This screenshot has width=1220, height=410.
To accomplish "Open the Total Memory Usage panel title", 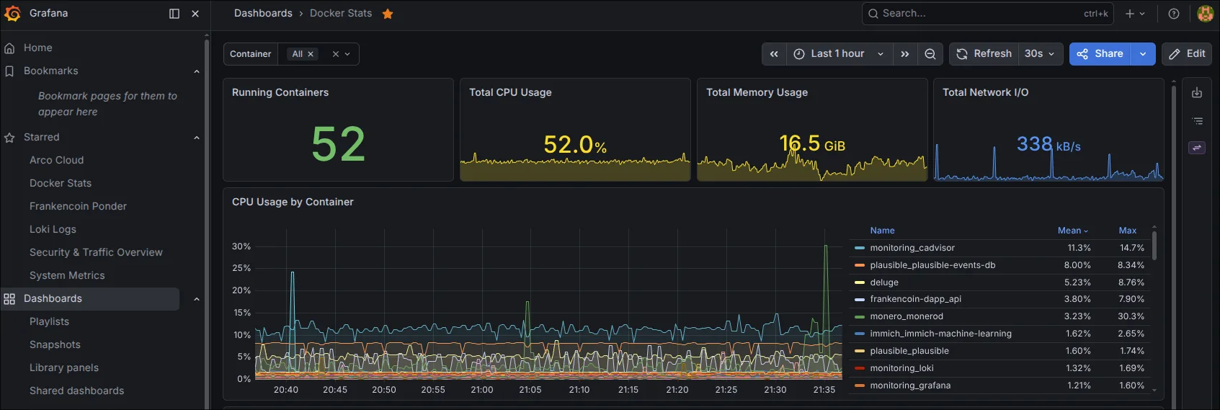I will tap(757, 92).
